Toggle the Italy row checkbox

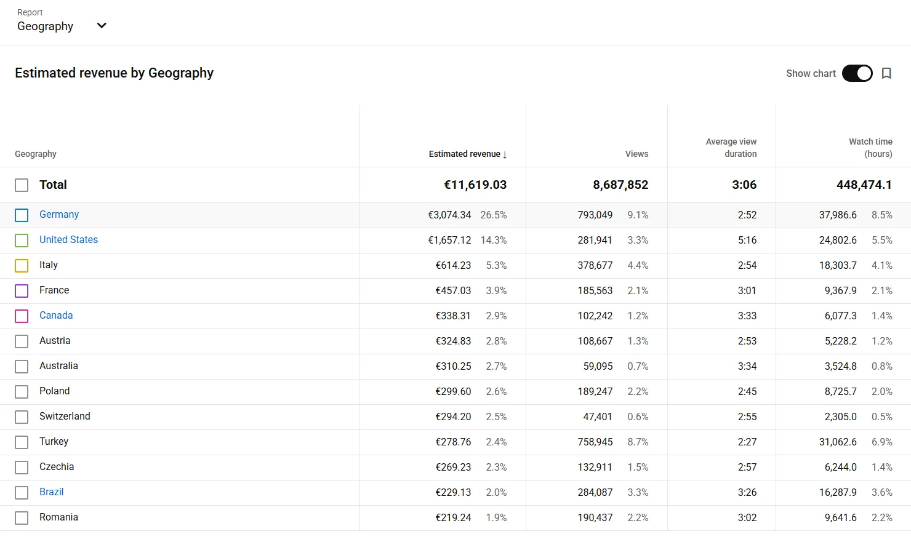[22, 266]
